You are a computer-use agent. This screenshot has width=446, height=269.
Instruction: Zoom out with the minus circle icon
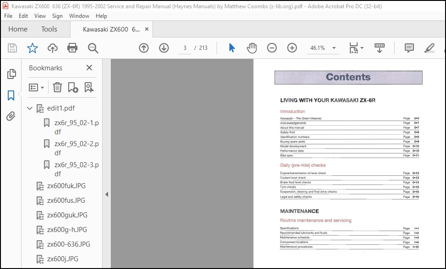pyautogui.click(x=272, y=48)
